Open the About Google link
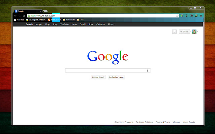This screenshot has width=215, height=134. point(189,122)
